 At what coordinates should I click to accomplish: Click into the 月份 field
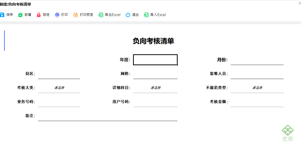pyautogui.click(x=257, y=60)
